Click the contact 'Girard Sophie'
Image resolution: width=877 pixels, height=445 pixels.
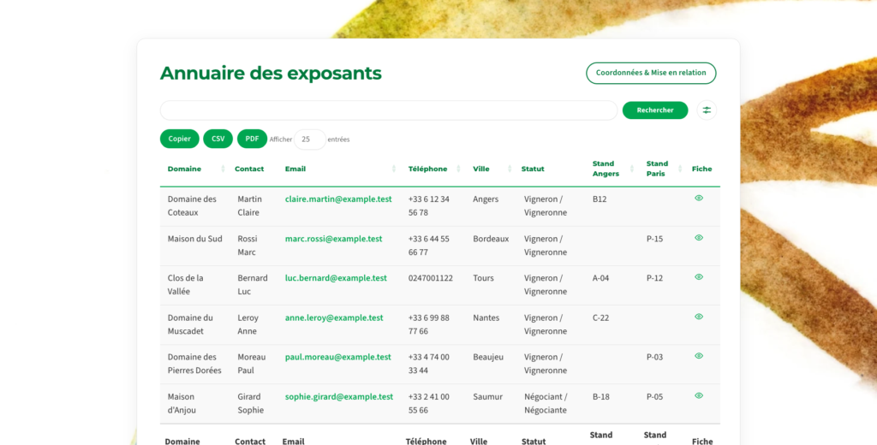tap(250, 403)
